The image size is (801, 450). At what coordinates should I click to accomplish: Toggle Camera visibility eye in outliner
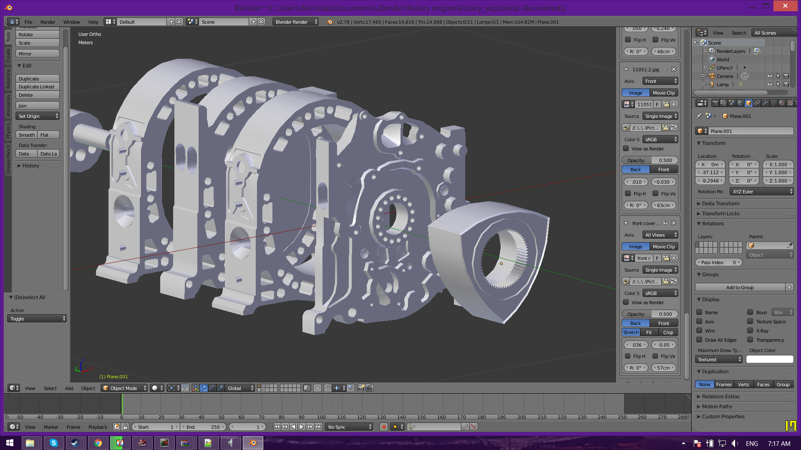point(769,76)
